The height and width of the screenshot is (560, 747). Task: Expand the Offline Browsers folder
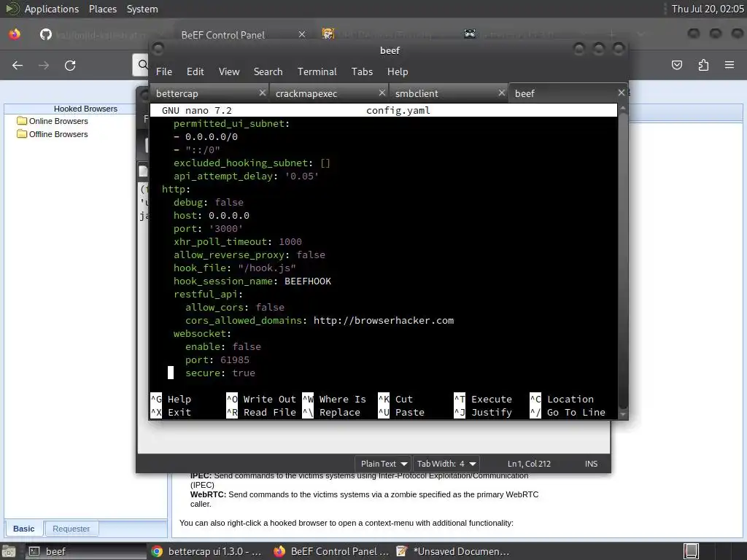coord(53,134)
